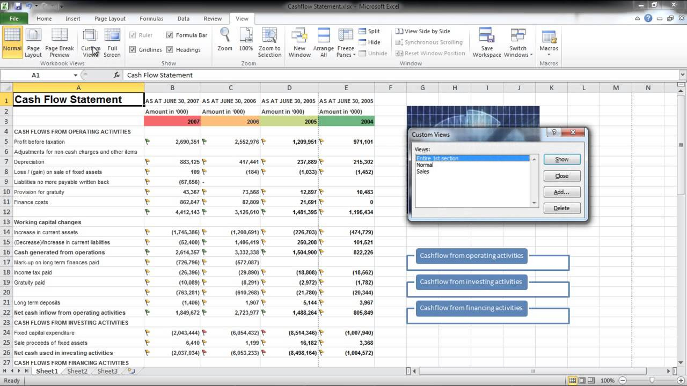Screen dimensions: 687x386
Task: Click the zoom slider in status bar
Action: point(652,380)
